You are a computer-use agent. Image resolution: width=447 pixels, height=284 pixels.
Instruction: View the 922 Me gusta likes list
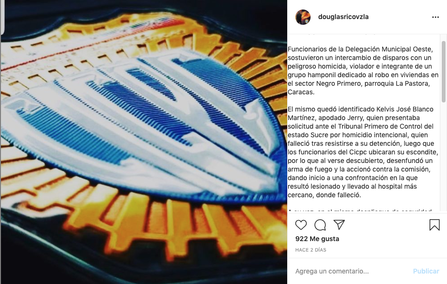click(317, 239)
